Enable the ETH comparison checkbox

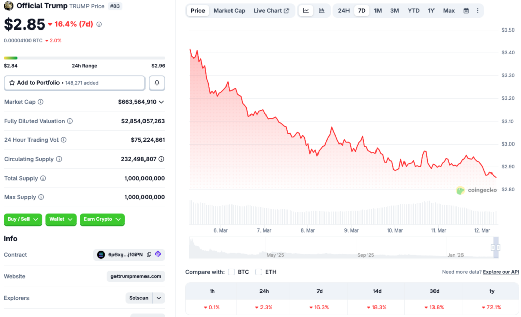click(x=258, y=272)
